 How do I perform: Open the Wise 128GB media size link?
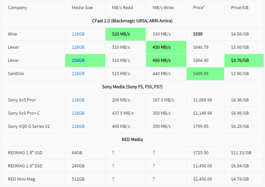78,34
